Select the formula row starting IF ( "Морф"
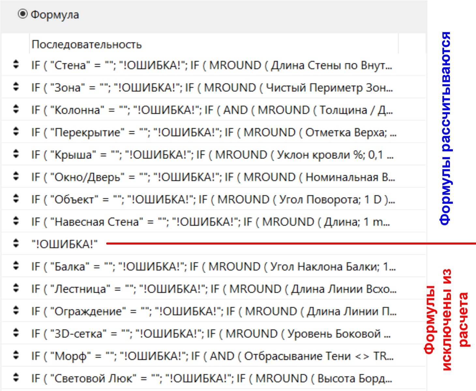Viewport: 476px width, 391px height. tap(214, 356)
